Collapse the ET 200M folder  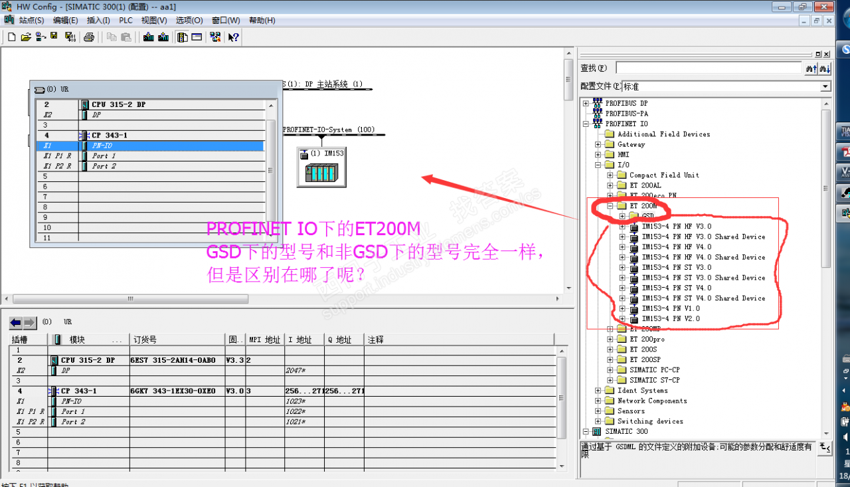(x=610, y=206)
